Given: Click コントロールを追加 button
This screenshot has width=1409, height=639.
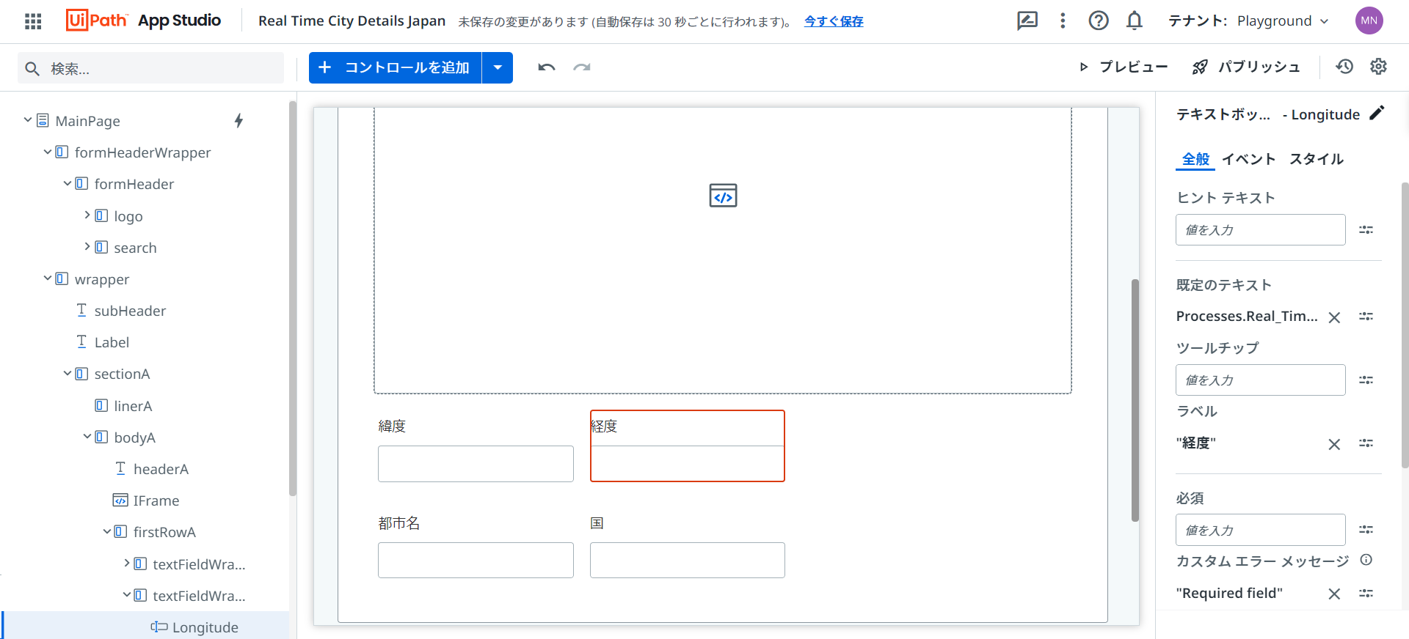Looking at the screenshot, I should pos(396,67).
